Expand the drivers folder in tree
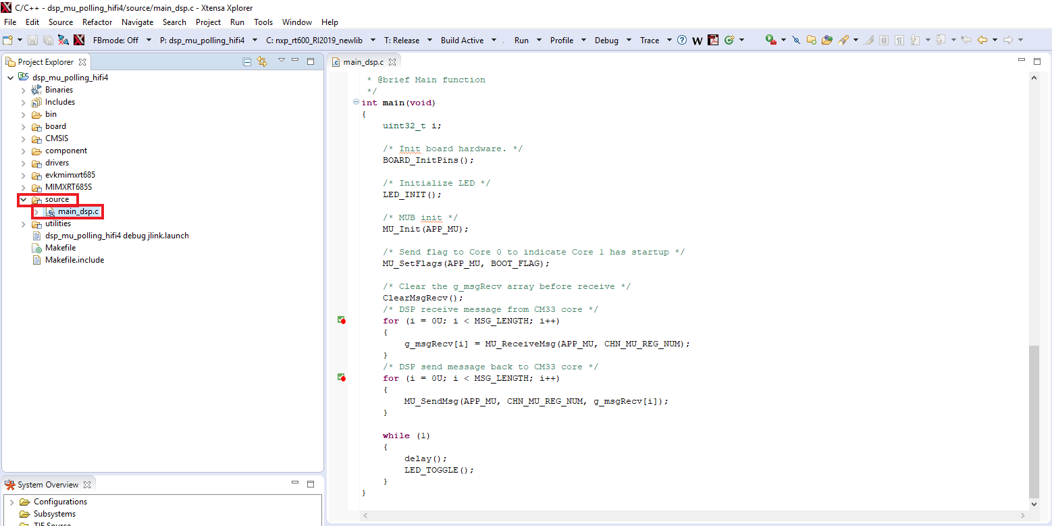 [x=24, y=163]
